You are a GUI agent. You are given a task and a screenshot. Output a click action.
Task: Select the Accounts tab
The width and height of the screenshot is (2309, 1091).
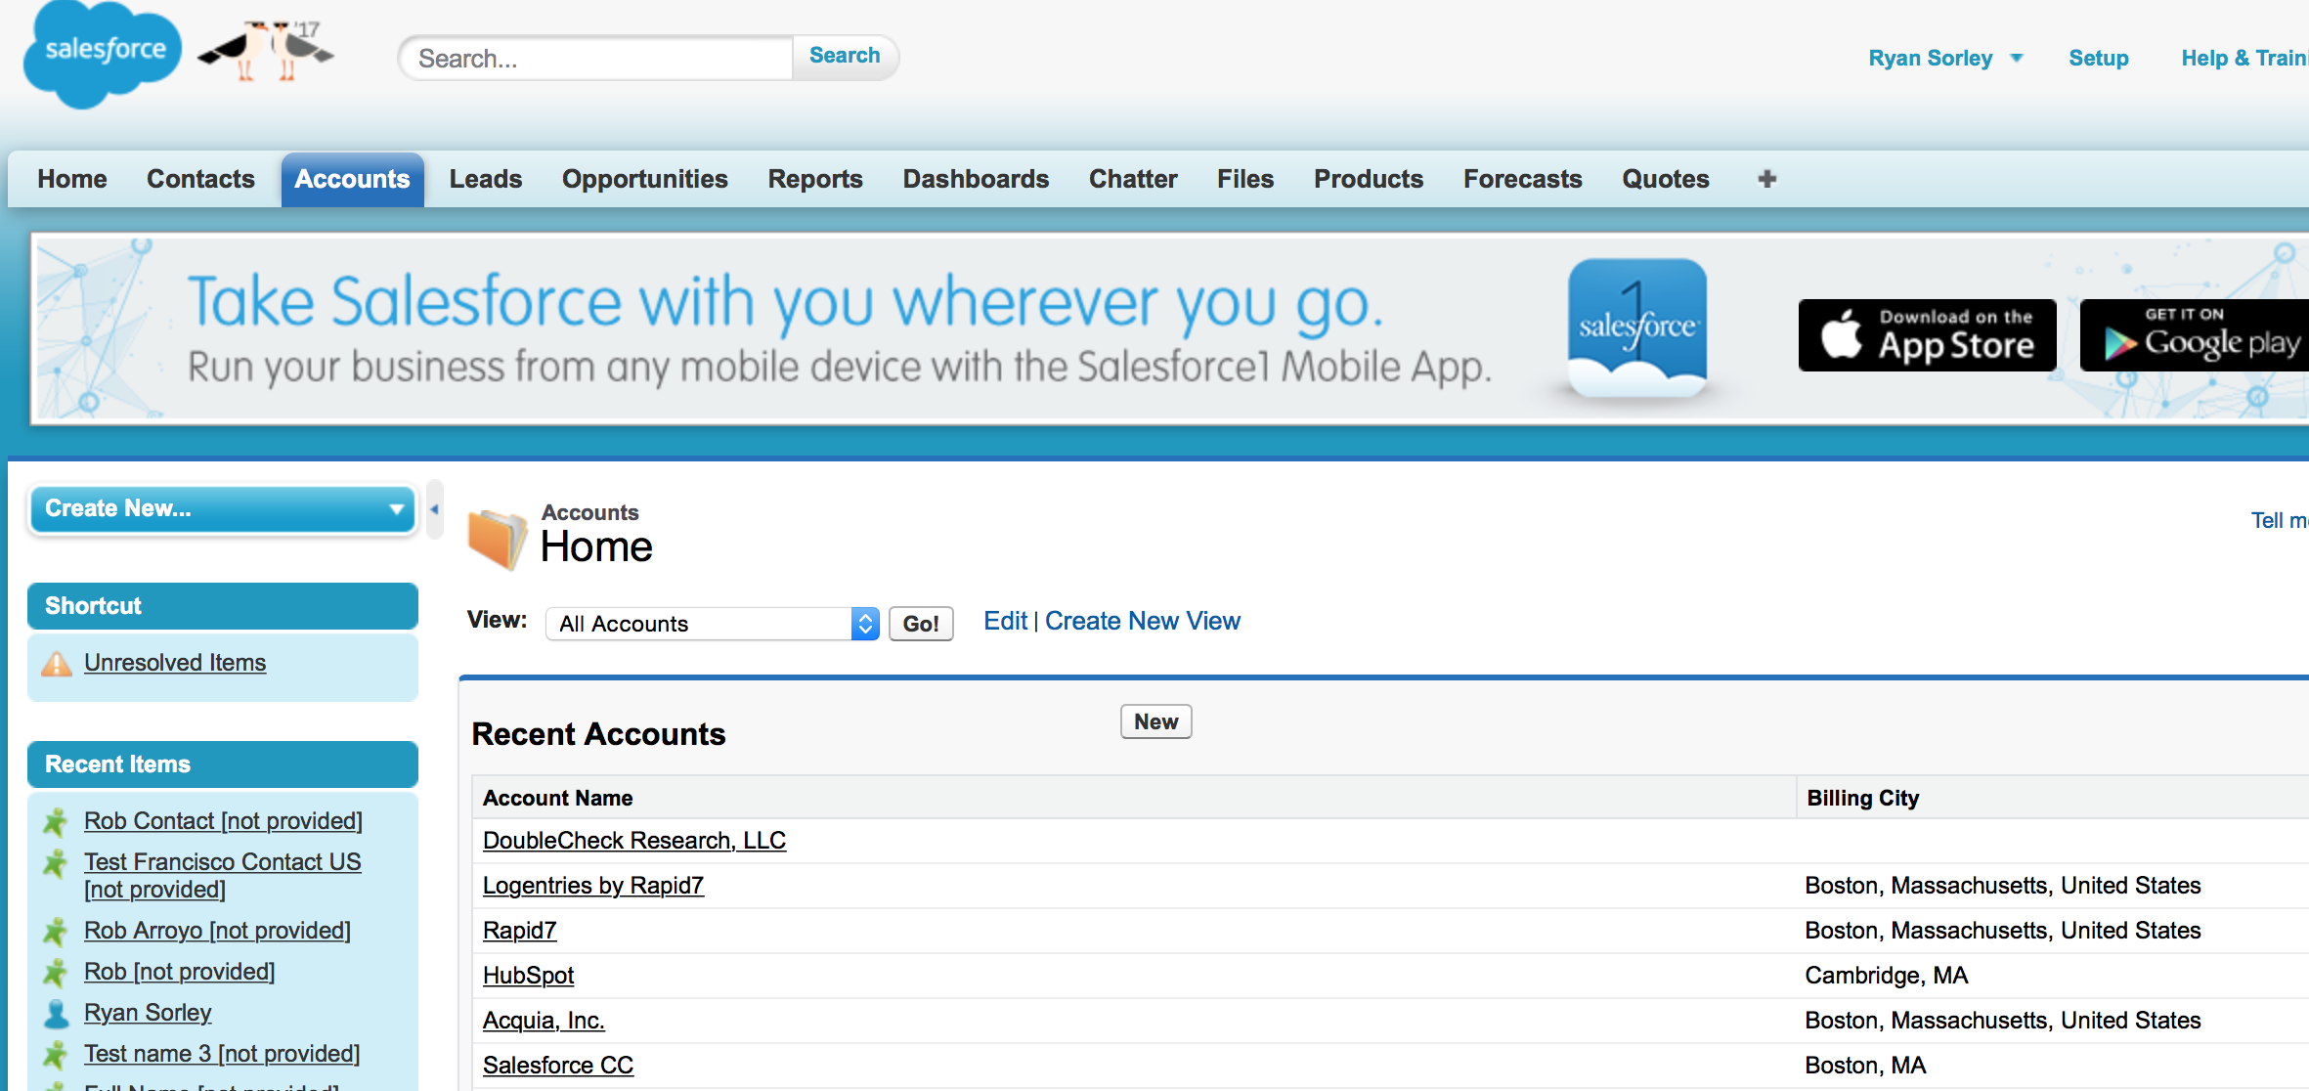(x=352, y=179)
